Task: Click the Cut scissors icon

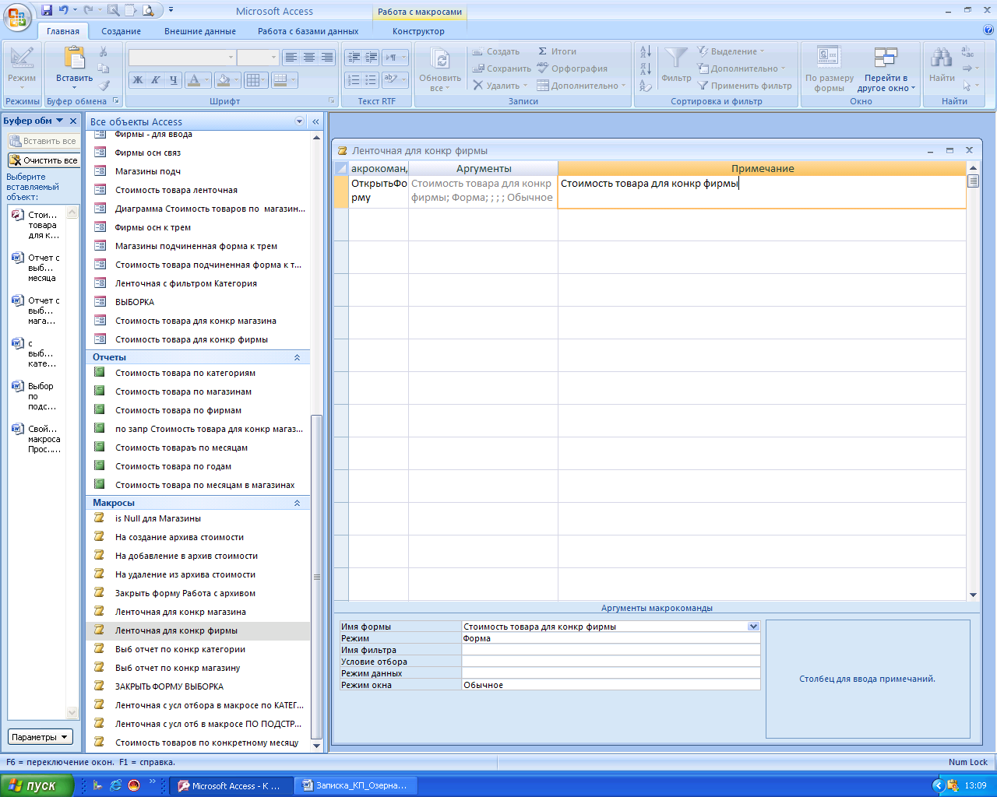Action: coord(104,51)
